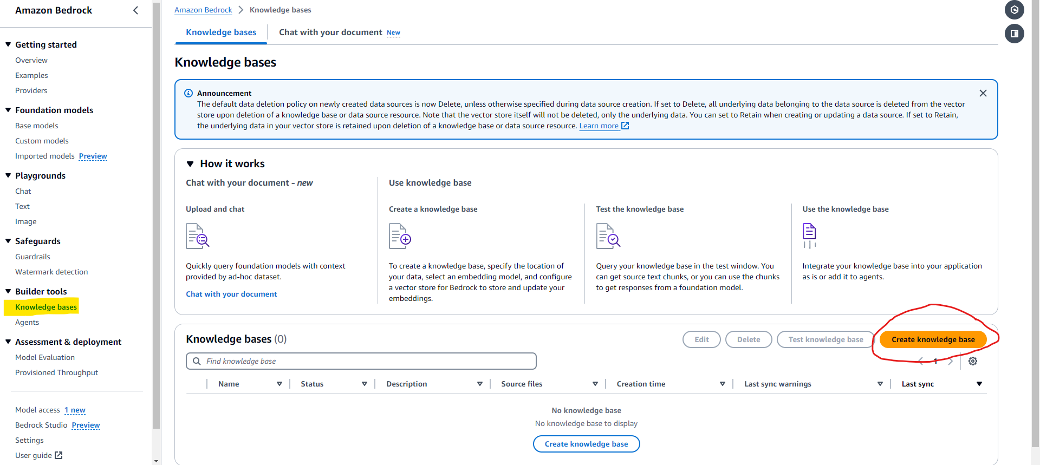Select Agents in Builder tools

(x=27, y=322)
